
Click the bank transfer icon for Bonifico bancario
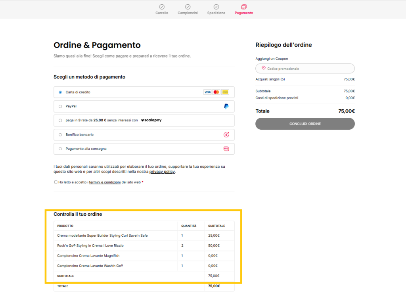[226, 135]
